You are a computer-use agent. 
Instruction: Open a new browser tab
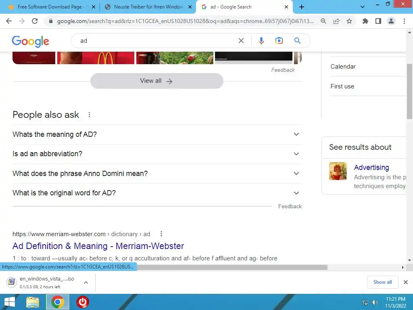click(x=302, y=7)
